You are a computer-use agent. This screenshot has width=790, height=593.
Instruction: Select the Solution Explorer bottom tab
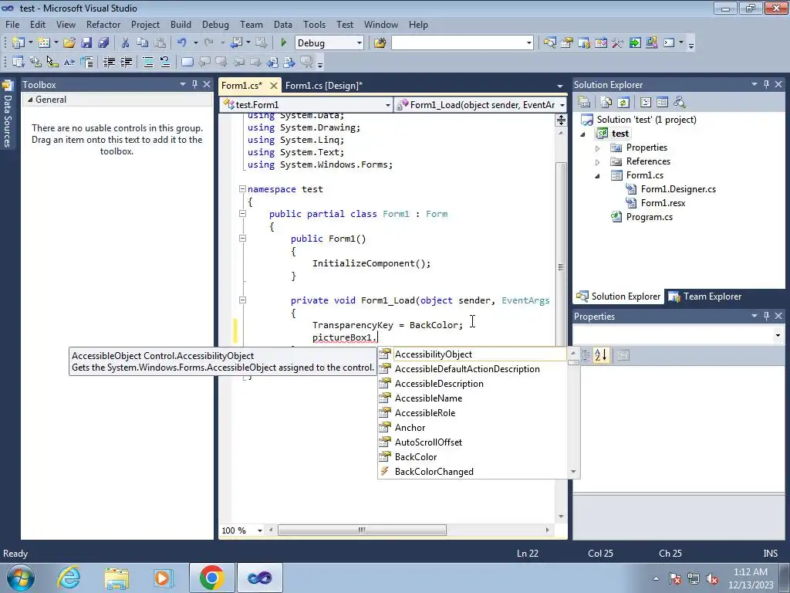click(618, 296)
